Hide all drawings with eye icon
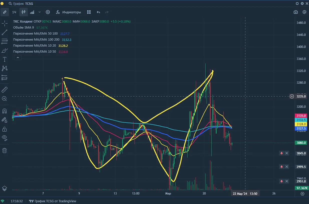Viewport: 309px width, 204px height. pyautogui.click(x=5, y=137)
